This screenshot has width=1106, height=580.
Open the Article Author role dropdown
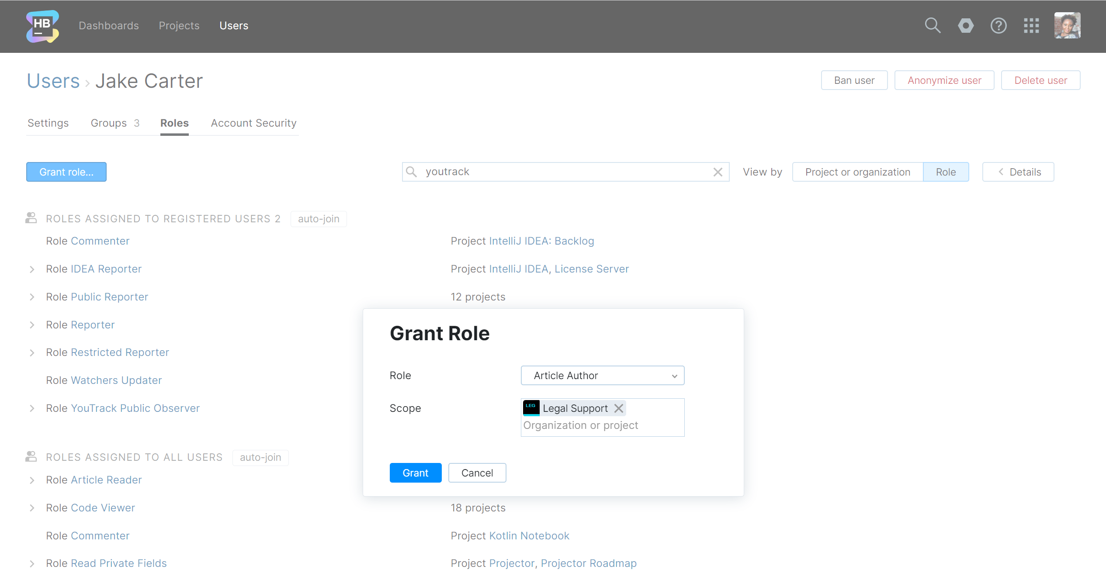click(602, 376)
